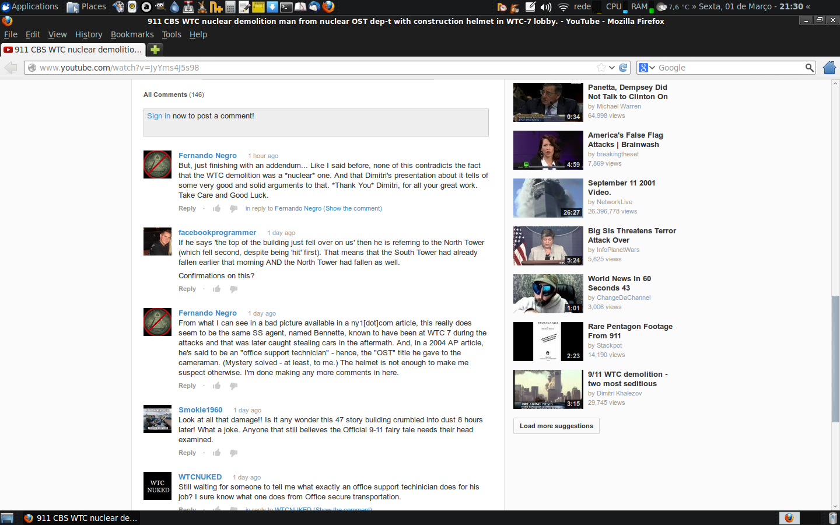Thumbs up facebookprogrammer's comment
840x525 pixels.
[217, 289]
